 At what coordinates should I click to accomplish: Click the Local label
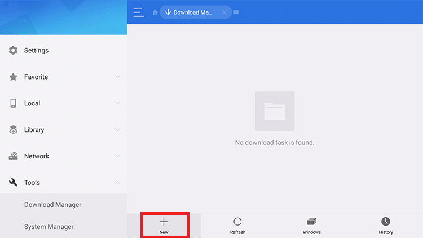[x=32, y=103]
